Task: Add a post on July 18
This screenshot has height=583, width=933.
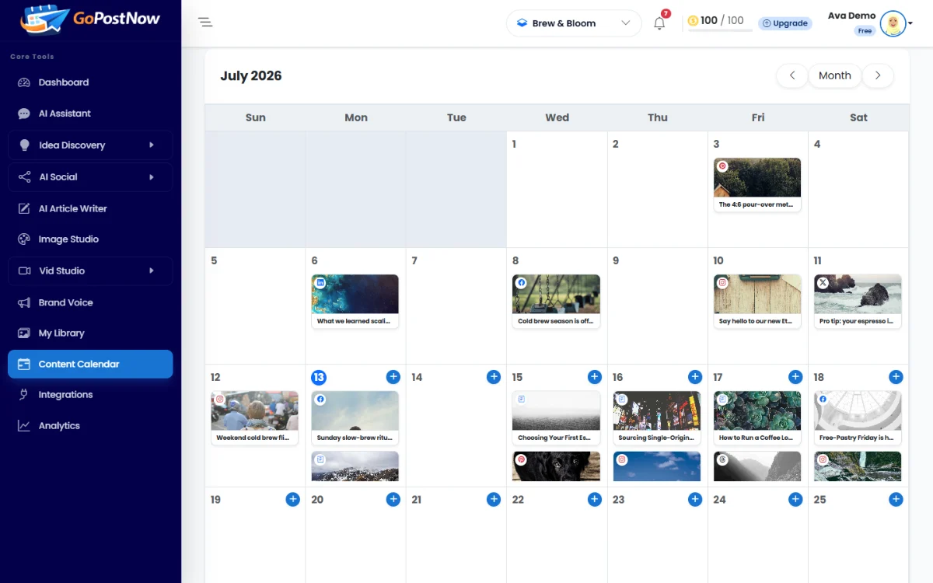Action: click(896, 377)
